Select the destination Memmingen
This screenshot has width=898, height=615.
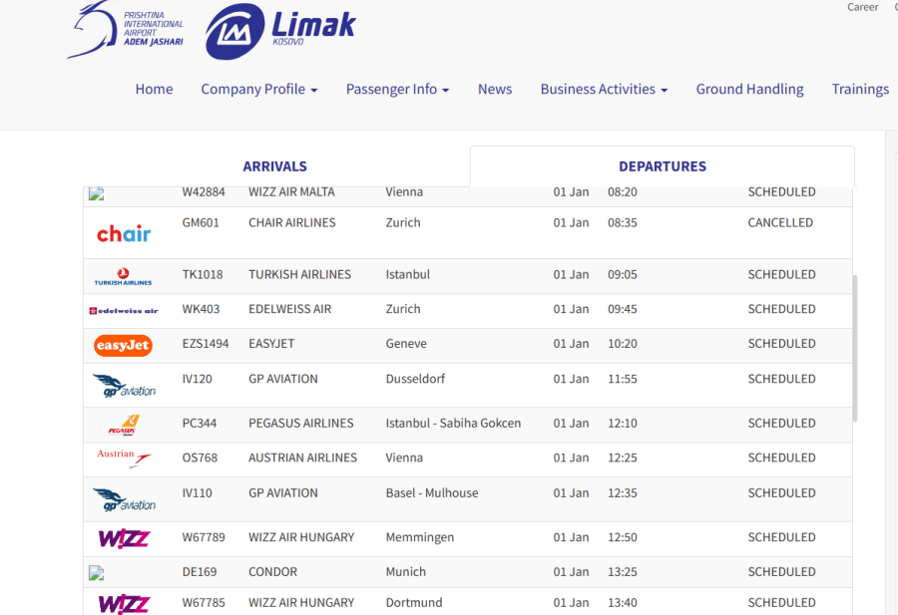[x=420, y=537]
